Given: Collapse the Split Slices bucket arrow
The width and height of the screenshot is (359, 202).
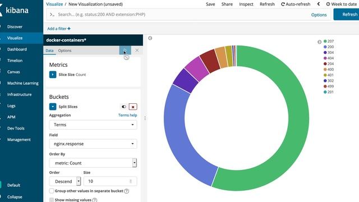Looking at the screenshot, I should tap(53, 107).
